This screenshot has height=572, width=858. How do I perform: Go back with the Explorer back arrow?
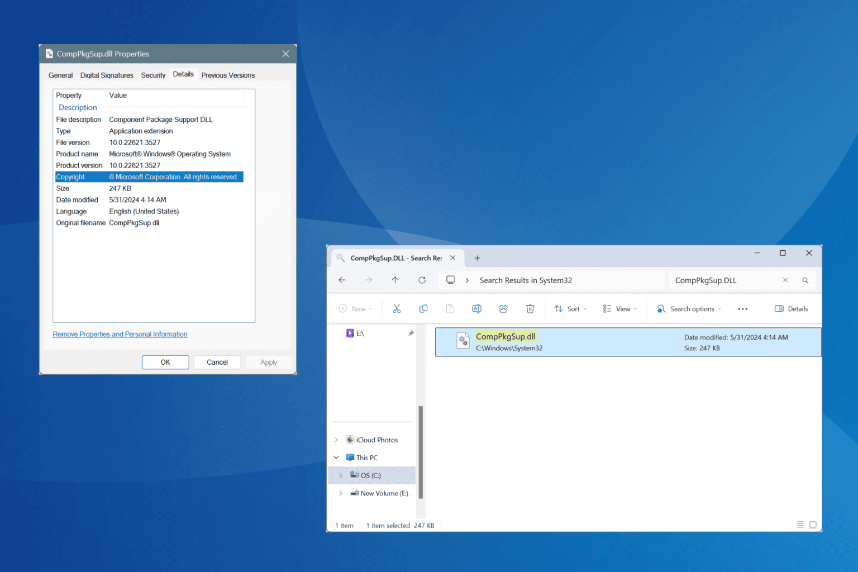click(342, 280)
